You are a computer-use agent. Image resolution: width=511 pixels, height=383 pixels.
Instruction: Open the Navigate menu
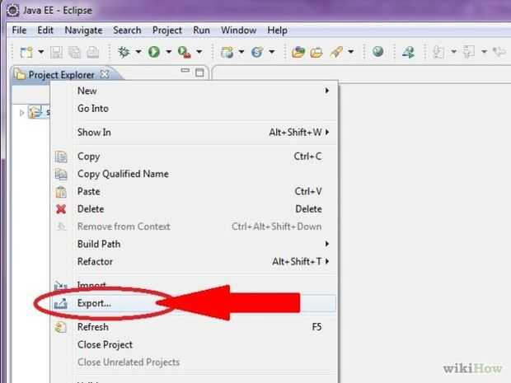point(83,30)
